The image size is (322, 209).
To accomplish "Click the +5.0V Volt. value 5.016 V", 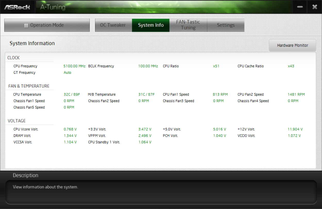I will 219,129.
